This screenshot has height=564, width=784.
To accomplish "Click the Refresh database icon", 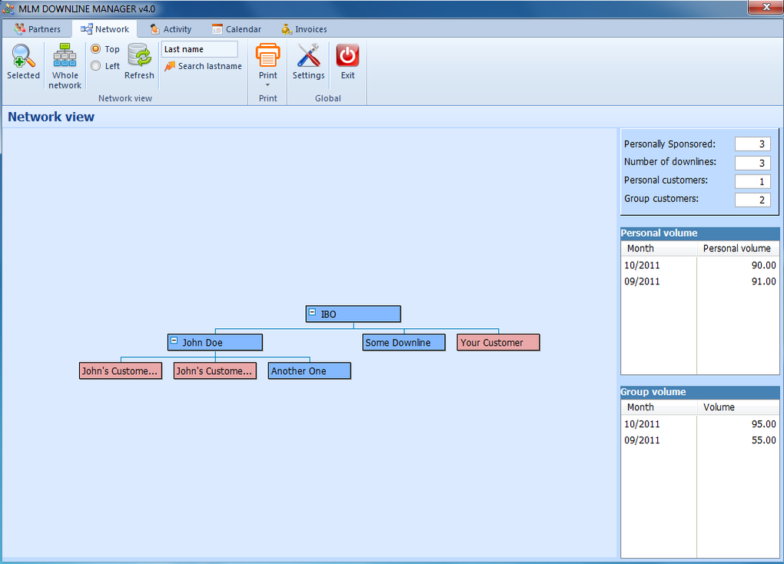I will point(139,55).
